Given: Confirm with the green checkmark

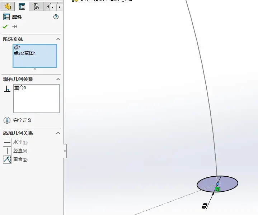Looking at the screenshot, I should click(5, 27).
